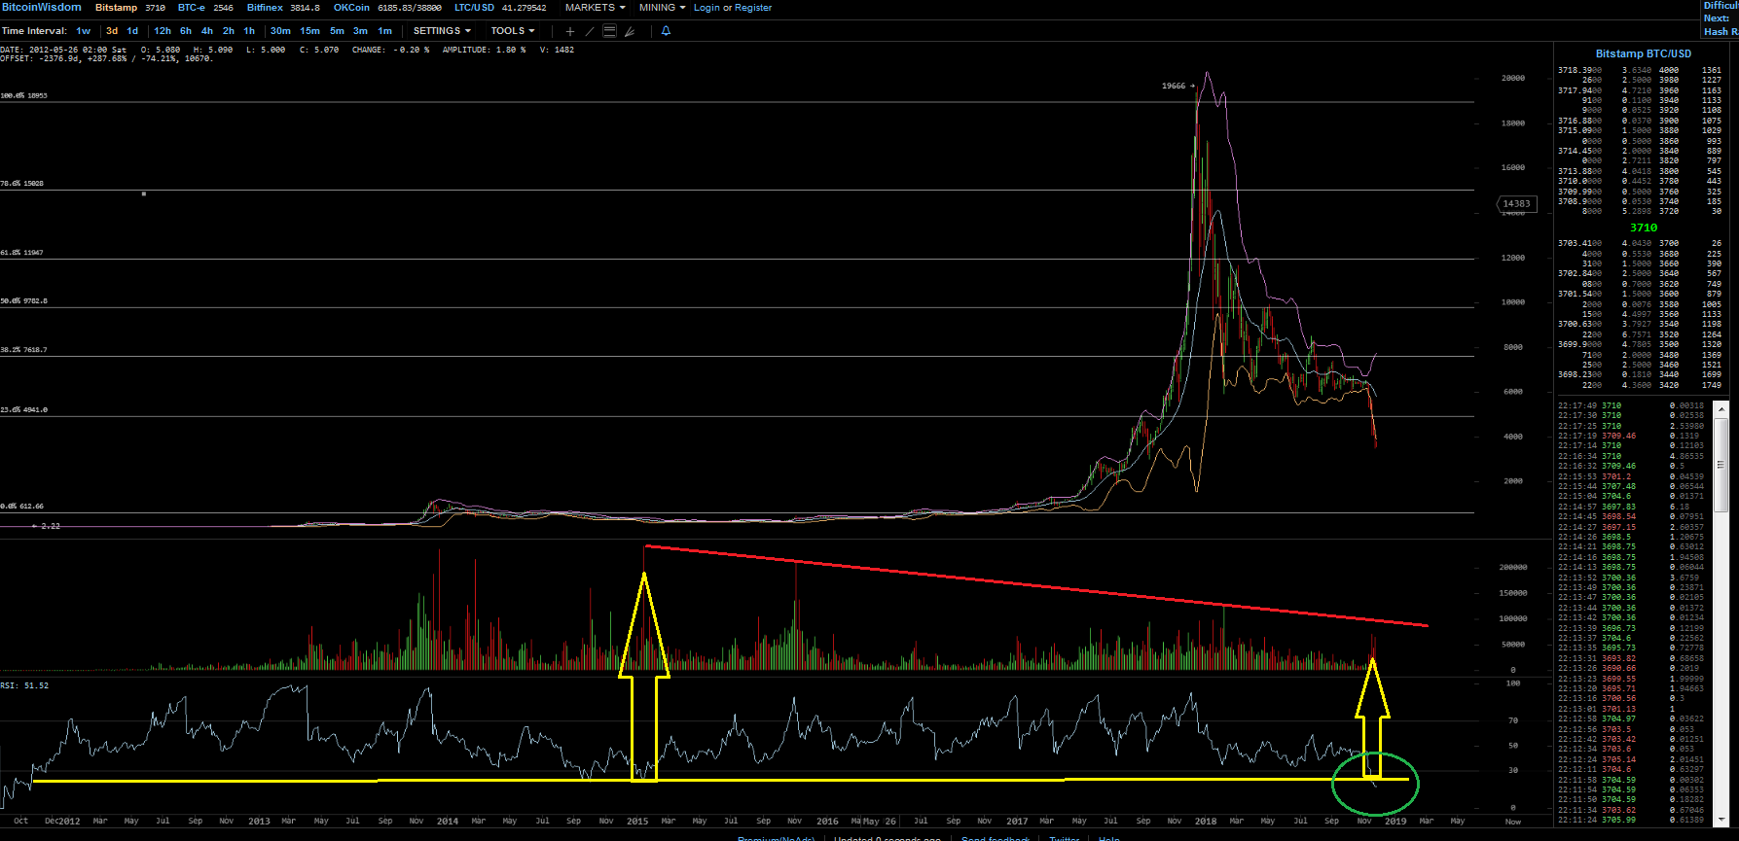Click the 38.2% 7618.7 Fibonacci level label

click(24, 350)
